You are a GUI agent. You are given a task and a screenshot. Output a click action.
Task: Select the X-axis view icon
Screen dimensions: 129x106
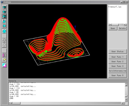click(x=4, y=7)
